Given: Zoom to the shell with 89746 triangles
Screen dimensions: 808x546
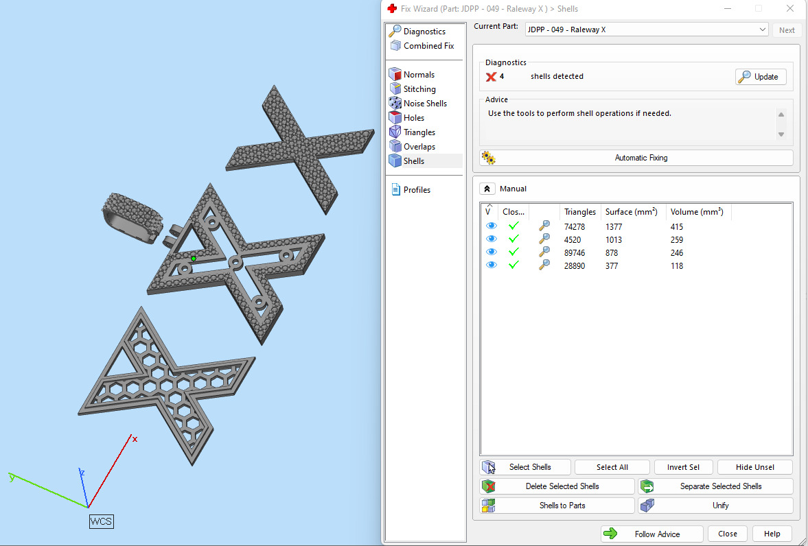Looking at the screenshot, I should point(544,251).
